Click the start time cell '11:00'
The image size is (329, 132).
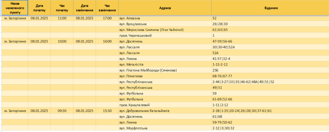pos(62,19)
